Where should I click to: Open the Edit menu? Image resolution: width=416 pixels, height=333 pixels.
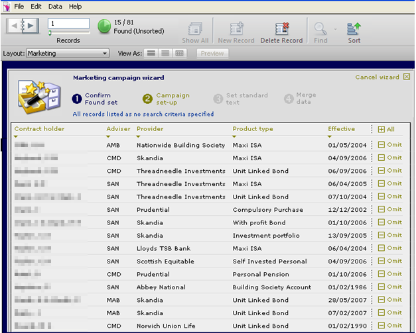(36, 7)
